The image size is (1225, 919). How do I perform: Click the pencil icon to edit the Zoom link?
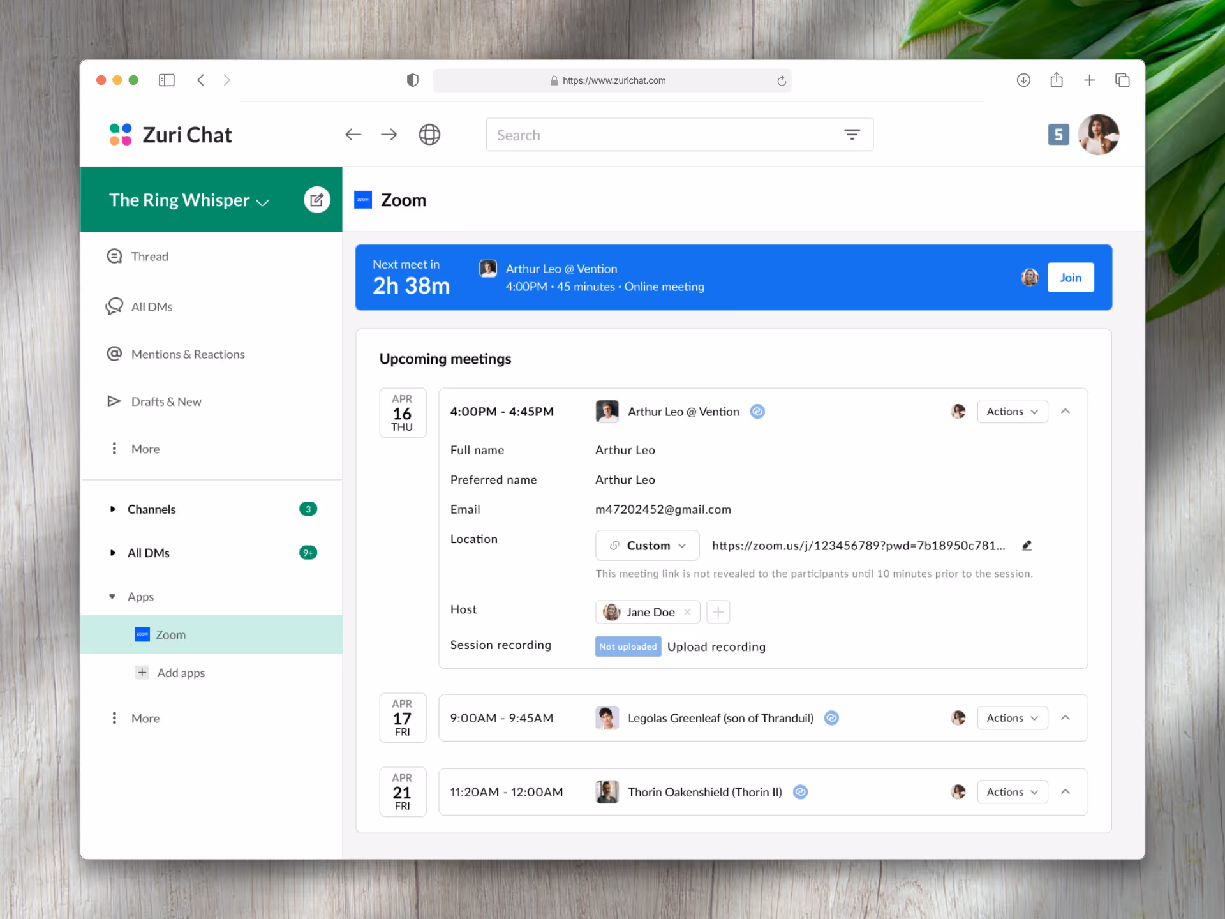coord(1027,546)
